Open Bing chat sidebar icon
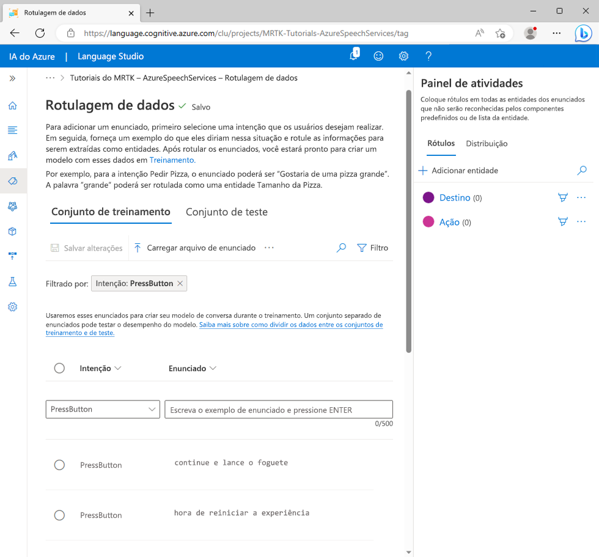The image size is (599, 557). tap(583, 33)
